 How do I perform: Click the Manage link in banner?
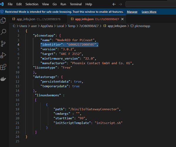click(x=132, y=12)
